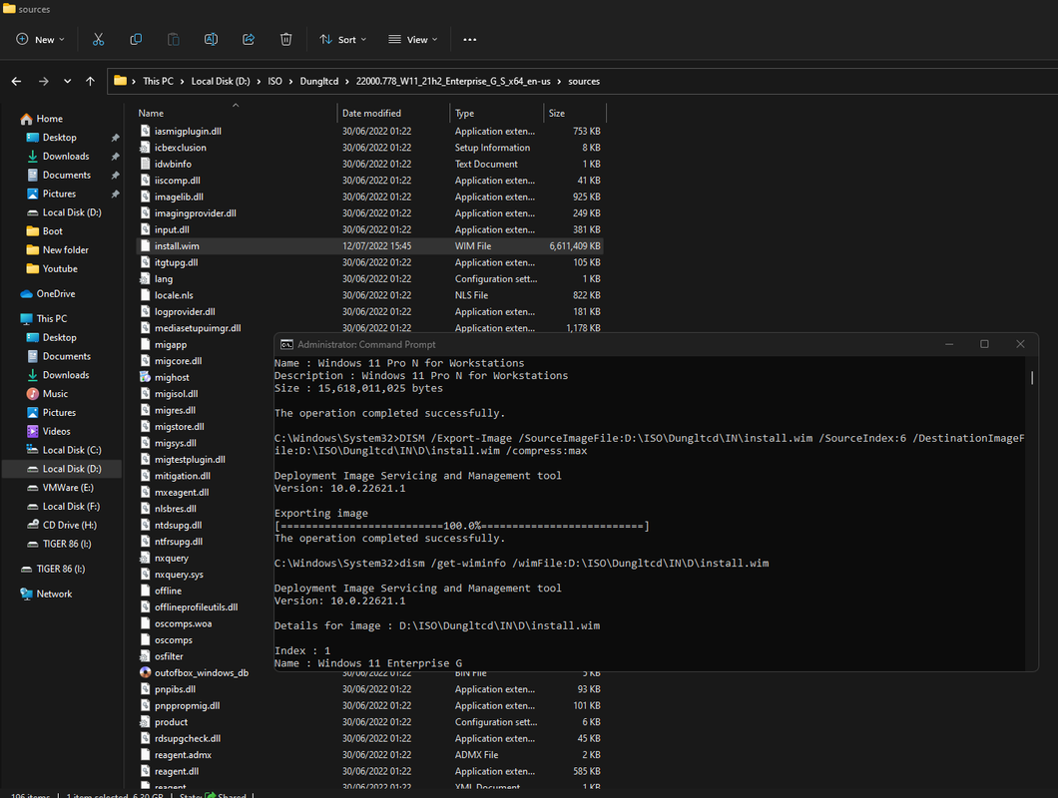
Task: Go back with the left arrow
Action: pos(17,81)
